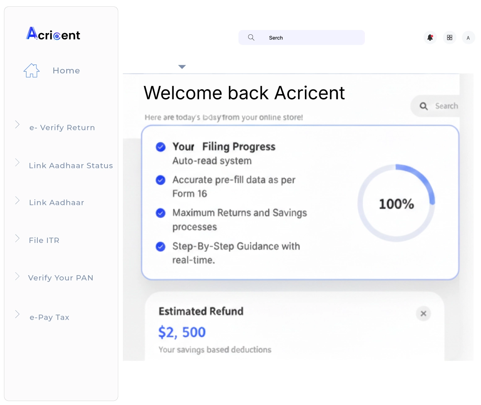This screenshot has width=481, height=405.
Task: Click the Home house icon
Action: point(31,70)
